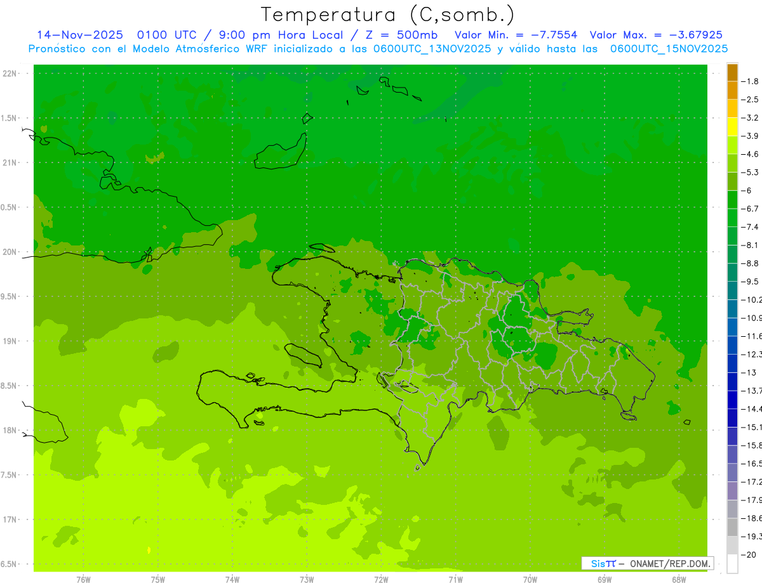This screenshot has height=588, width=762.
Task: Click the -5.3 color scale label
Action: pyautogui.click(x=749, y=172)
